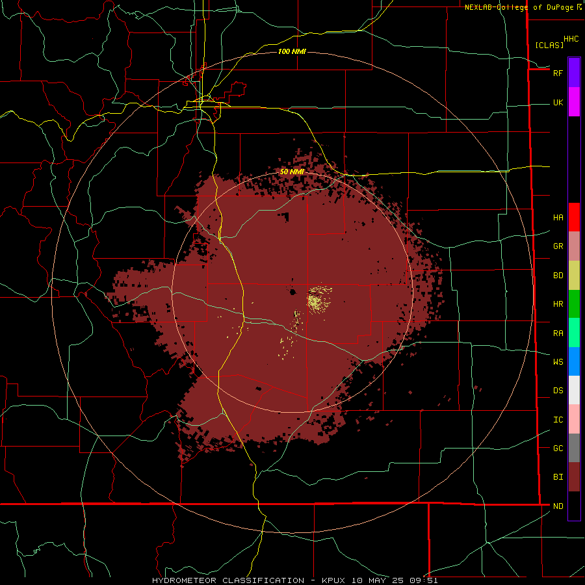Click the HR legend label
Viewport: 585px width, 585px height.
click(x=558, y=304)
